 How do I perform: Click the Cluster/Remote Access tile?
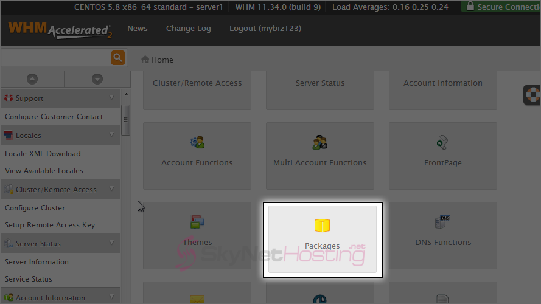pyautogui.click(x=197, y=91)
